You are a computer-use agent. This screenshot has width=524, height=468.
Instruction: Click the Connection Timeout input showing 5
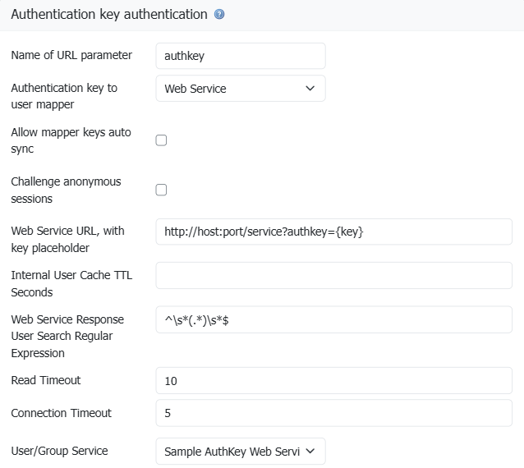point(333,414)
